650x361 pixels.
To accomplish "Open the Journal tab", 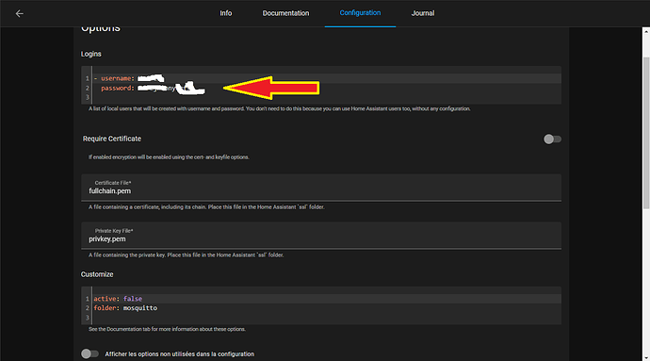I will [x=423, y=13].
